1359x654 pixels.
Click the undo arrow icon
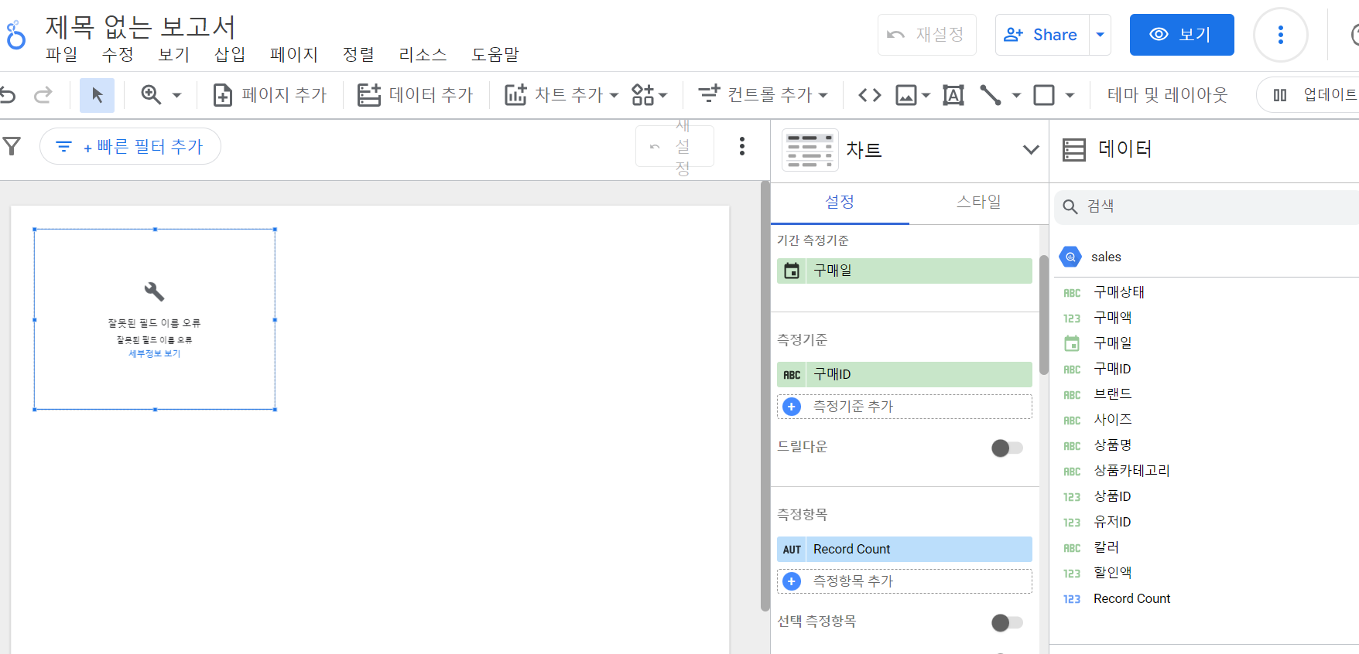(8, 95)
